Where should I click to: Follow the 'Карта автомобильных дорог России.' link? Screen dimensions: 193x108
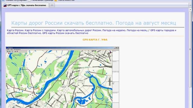point(79,30)
